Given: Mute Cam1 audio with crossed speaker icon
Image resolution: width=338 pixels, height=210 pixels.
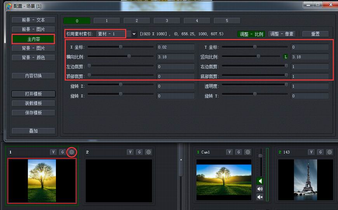Looking at the screenshot, I should (x=260, y=197).
